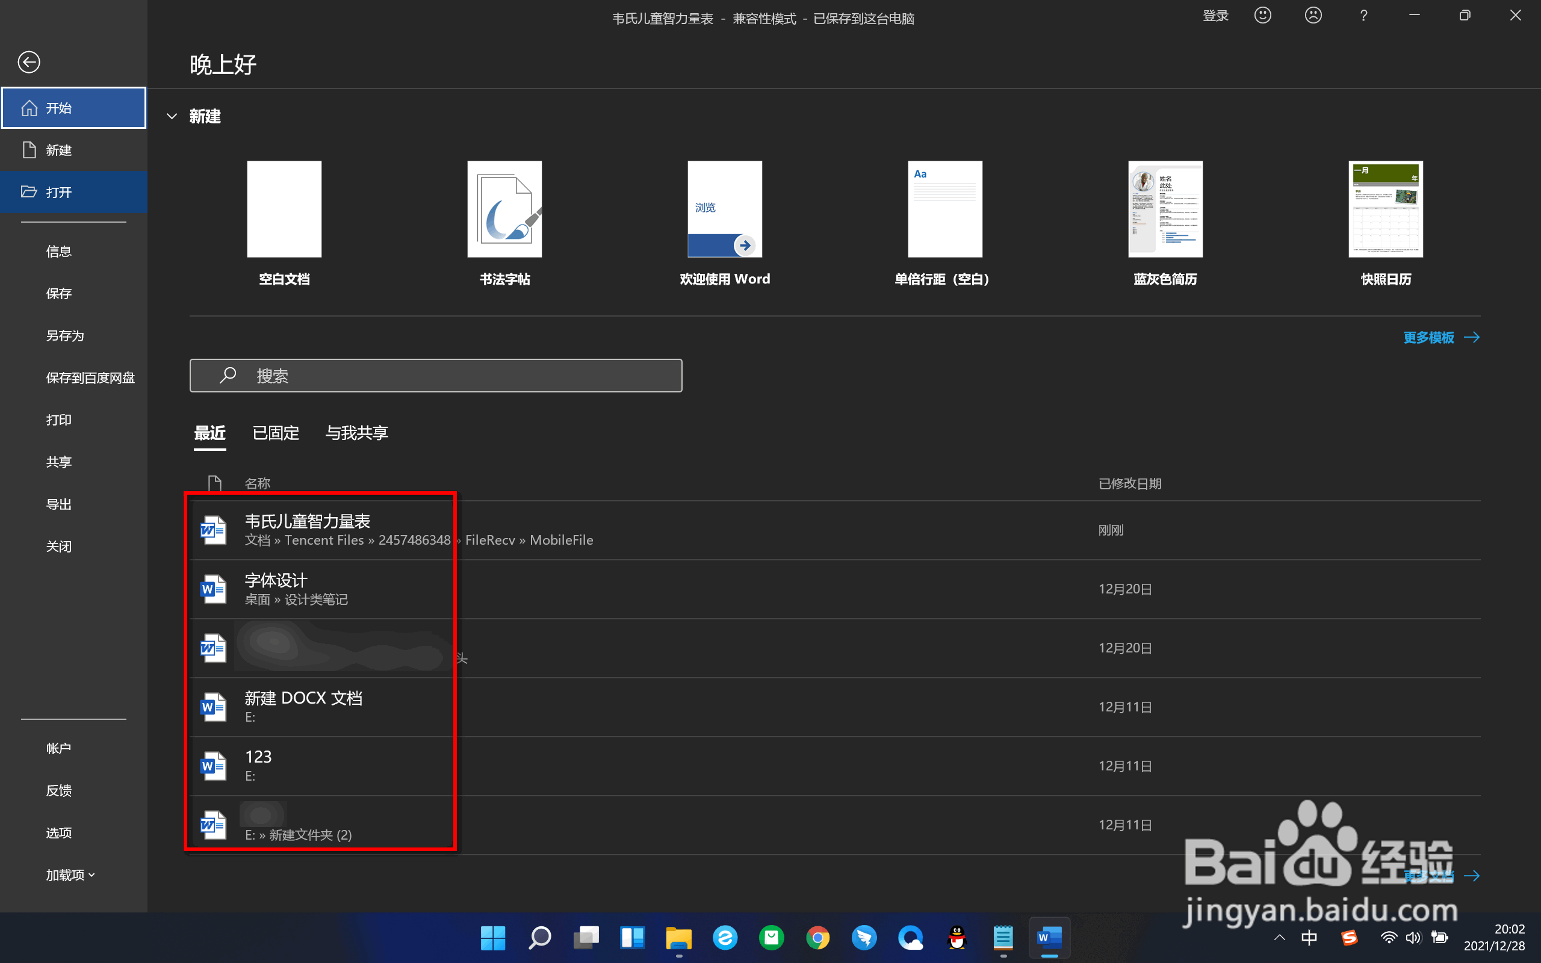Collapse the 新建 section chevron
This screenshot has width=1541, height=963.
tap(172, 117)
